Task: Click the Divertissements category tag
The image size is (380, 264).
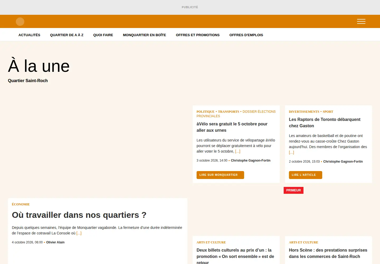Action: click(x=304, y=112)
